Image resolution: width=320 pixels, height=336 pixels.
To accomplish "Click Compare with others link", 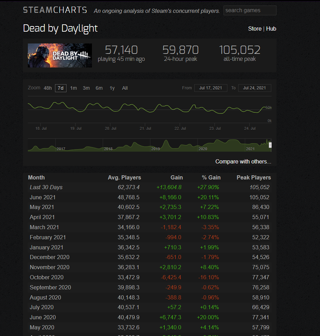I will [243, 162].
